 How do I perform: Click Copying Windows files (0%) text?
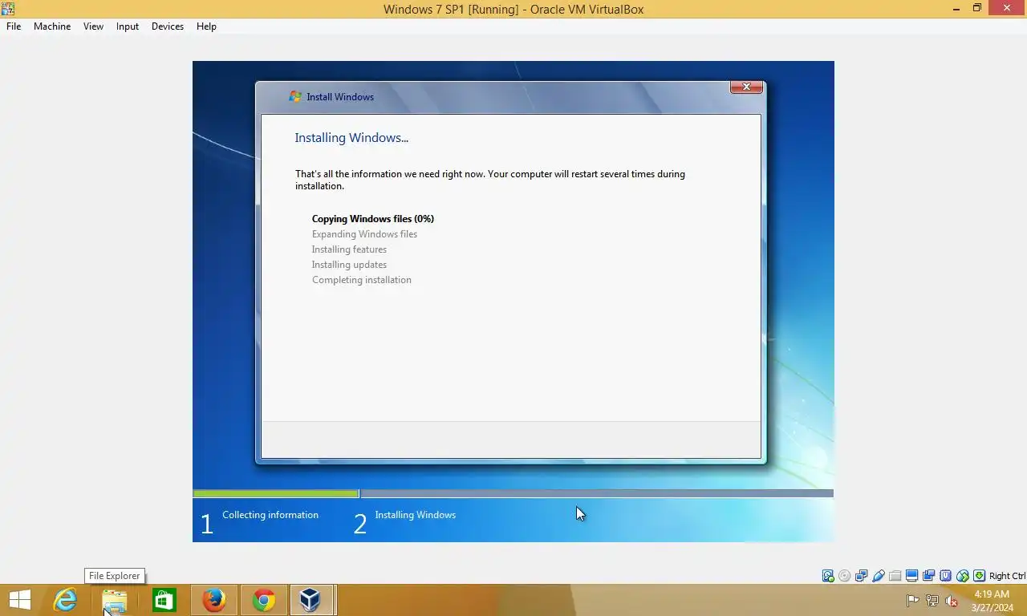point(372,219)
